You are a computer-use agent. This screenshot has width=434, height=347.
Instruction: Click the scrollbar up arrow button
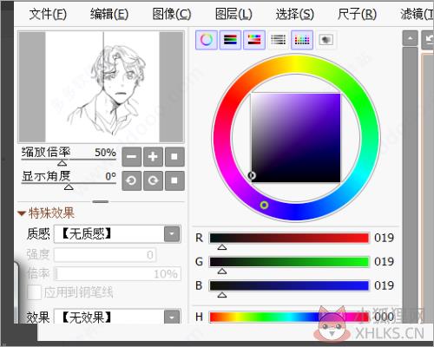pyautogui.click(x=411, y=38)
